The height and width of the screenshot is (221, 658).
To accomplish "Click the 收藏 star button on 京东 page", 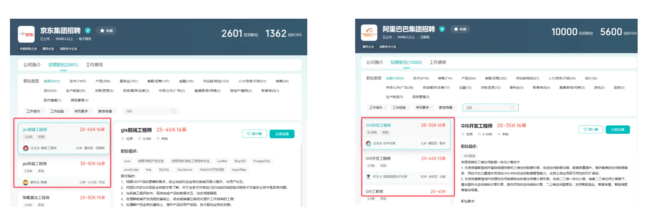I will click(x=107, y=31).
